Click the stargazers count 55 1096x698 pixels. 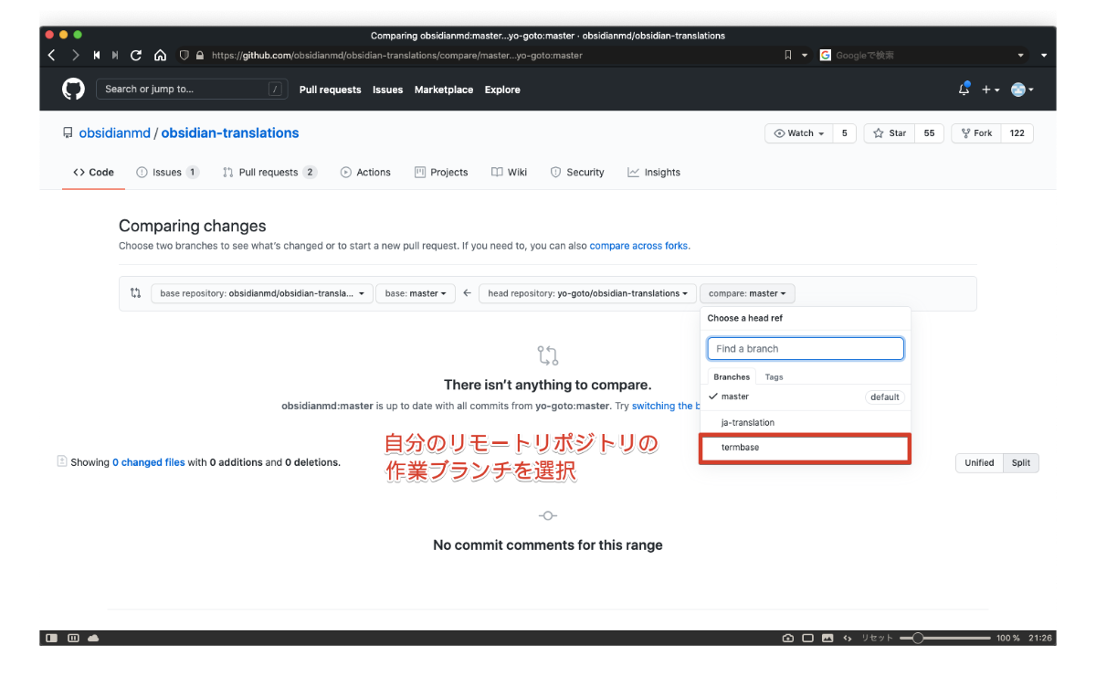click(929, 133)
